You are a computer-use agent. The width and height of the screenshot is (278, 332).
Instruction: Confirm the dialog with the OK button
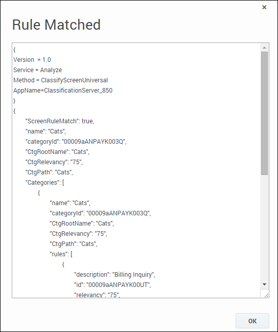252,321
